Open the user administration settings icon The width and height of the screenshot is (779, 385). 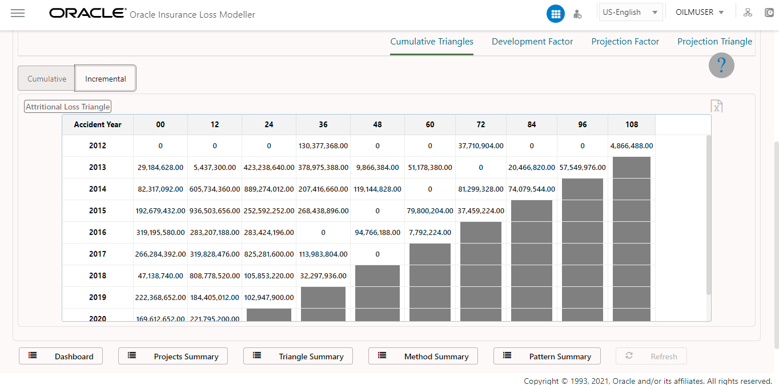tap(577, 14)
